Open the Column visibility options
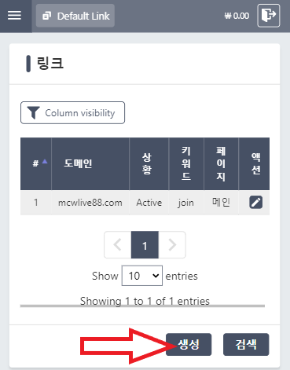The width and height of the screenshot is (290, 370). (72, 112)
